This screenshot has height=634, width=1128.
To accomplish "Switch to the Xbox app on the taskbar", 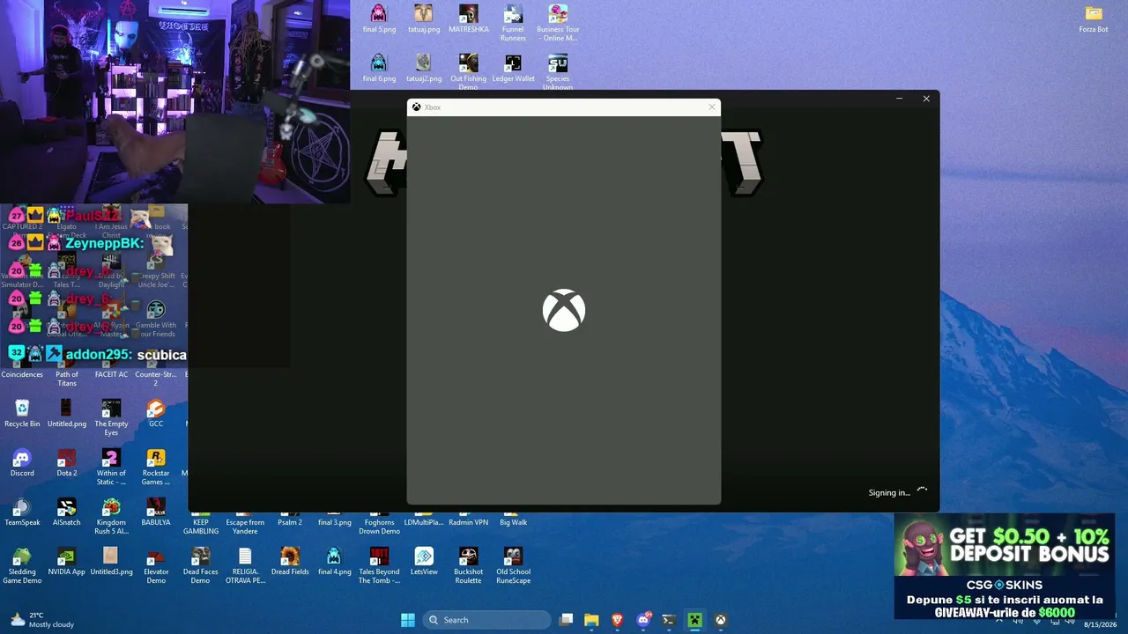I will (720, 620).
